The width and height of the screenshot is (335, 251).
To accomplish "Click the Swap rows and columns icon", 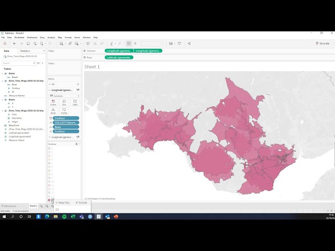I will coord(88,43).
